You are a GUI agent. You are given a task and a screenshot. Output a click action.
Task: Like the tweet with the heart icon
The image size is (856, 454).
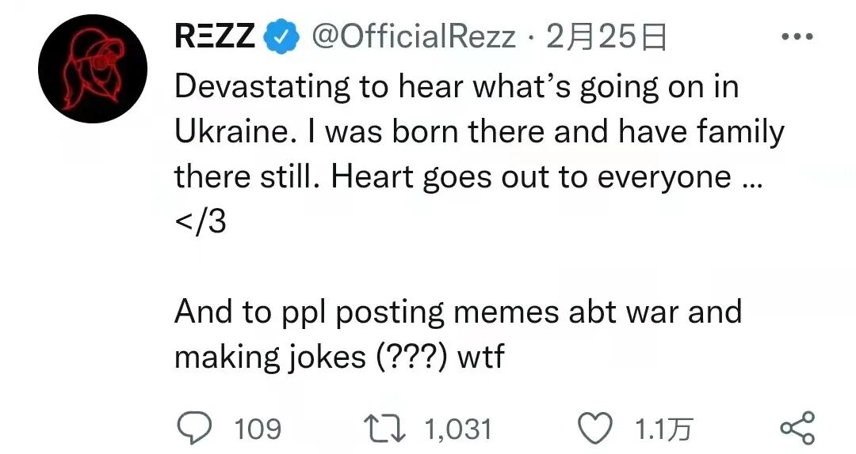596,428
